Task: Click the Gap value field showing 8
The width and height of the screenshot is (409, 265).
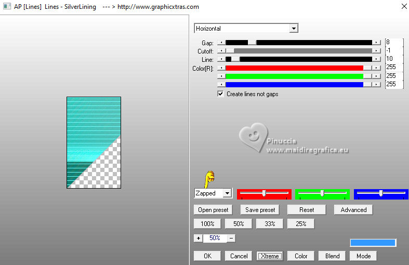Action: click(x=394, y=42)
